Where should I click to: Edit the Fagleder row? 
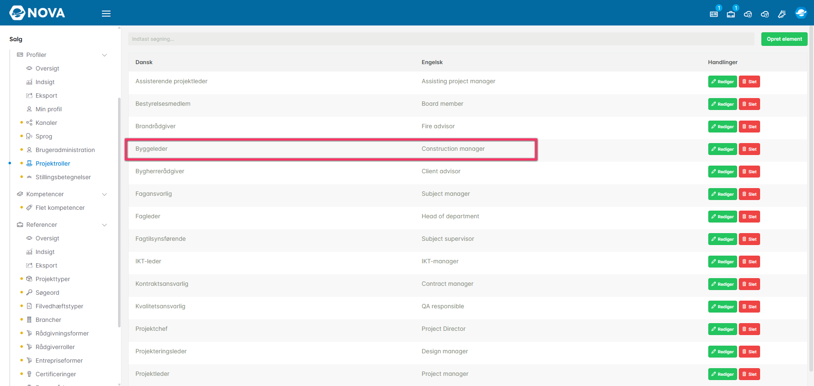723,217
